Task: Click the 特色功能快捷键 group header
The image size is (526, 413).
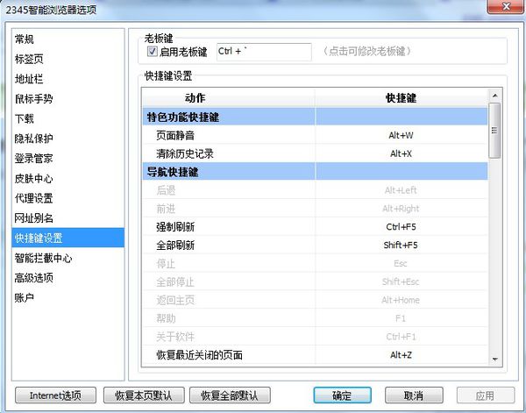Action: 315,117
